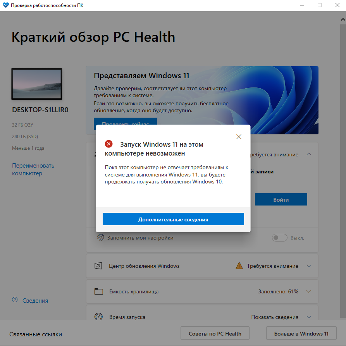This screenshot has width=346, height=346.
Task: Expand the Емкость хранилища section
Action: coord(309,291)
